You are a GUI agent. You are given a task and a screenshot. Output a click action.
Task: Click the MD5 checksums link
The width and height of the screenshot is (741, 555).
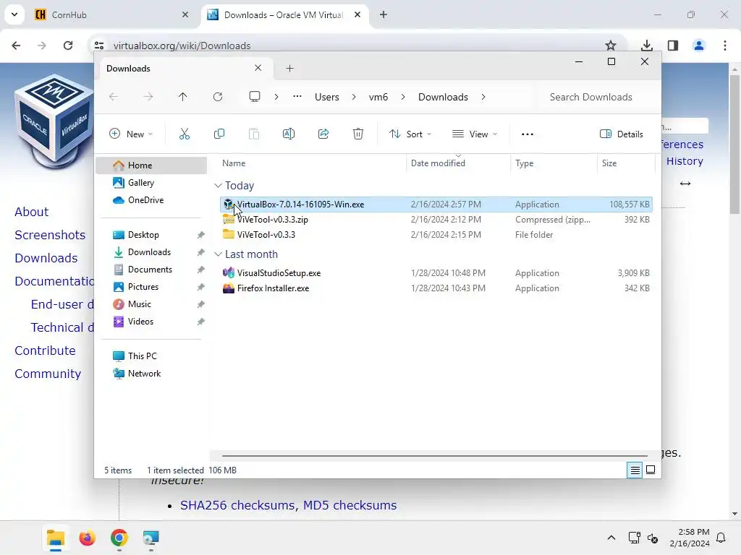350,505
